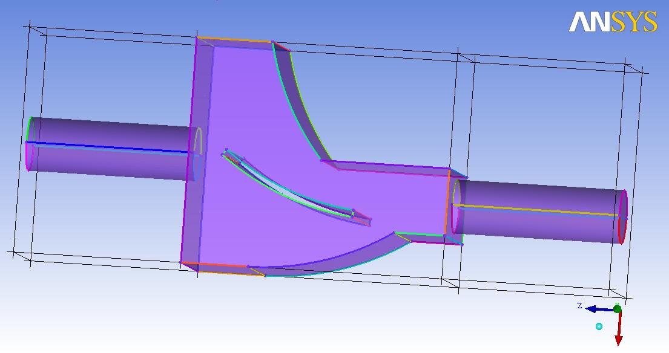Pick the tall magenta left edge of housing
The height and width of the screenshot is (353, 669).
pyautogui.click(x=189, y=151)
